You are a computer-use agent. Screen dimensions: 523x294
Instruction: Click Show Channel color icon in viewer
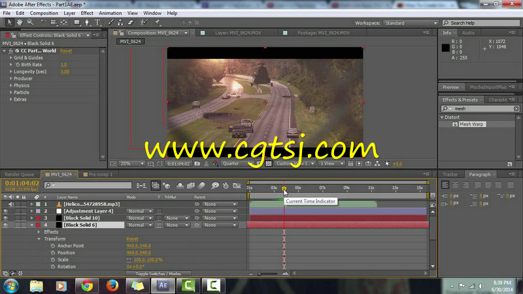pos(215,164)
